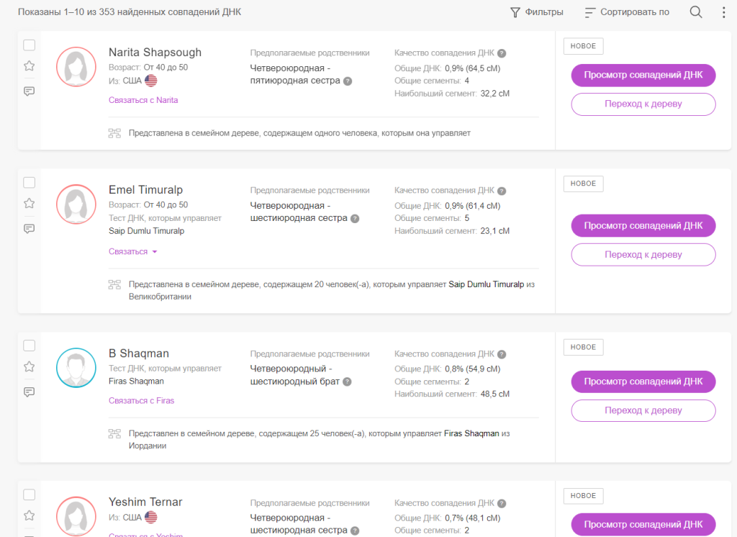Open Saip Dumlu Timuralp's profile link in tree description

(x=486, y=284)
